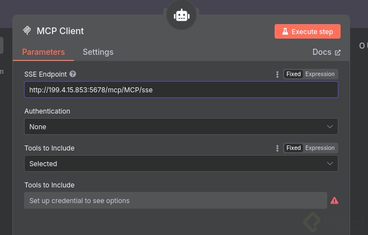Open SSE Endpoint options three-dot menu
Screen dimensions: 368x235
pos(277,74)
